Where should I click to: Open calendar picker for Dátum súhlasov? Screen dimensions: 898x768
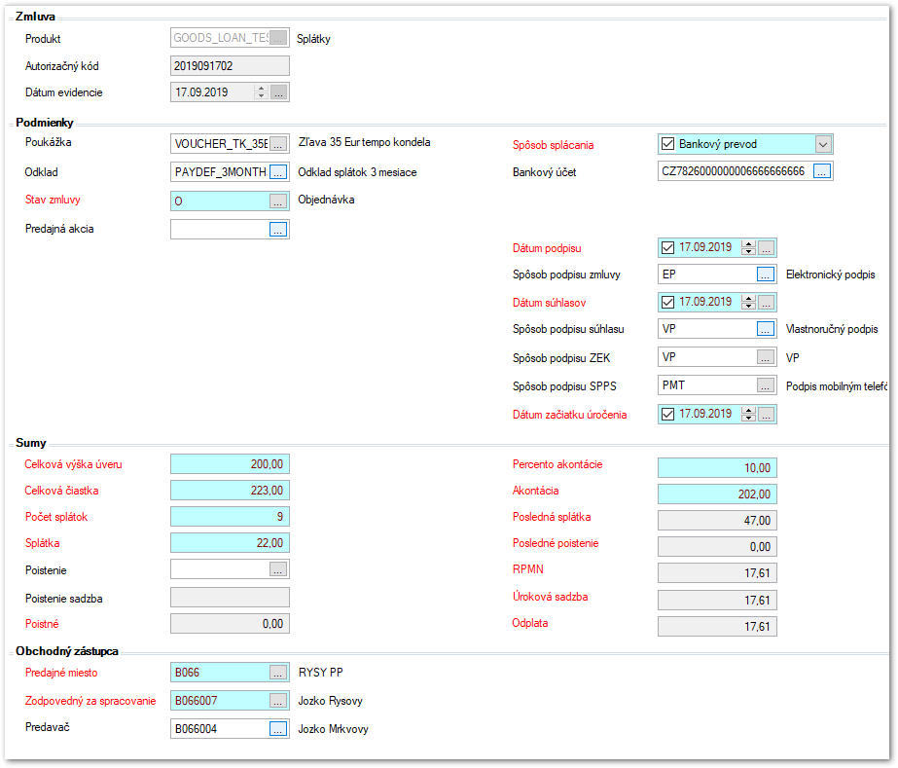point(767,302)
